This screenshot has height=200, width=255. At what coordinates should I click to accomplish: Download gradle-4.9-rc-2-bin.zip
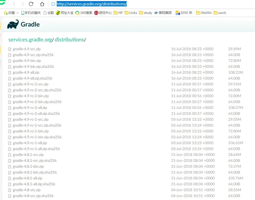[31, 96]
